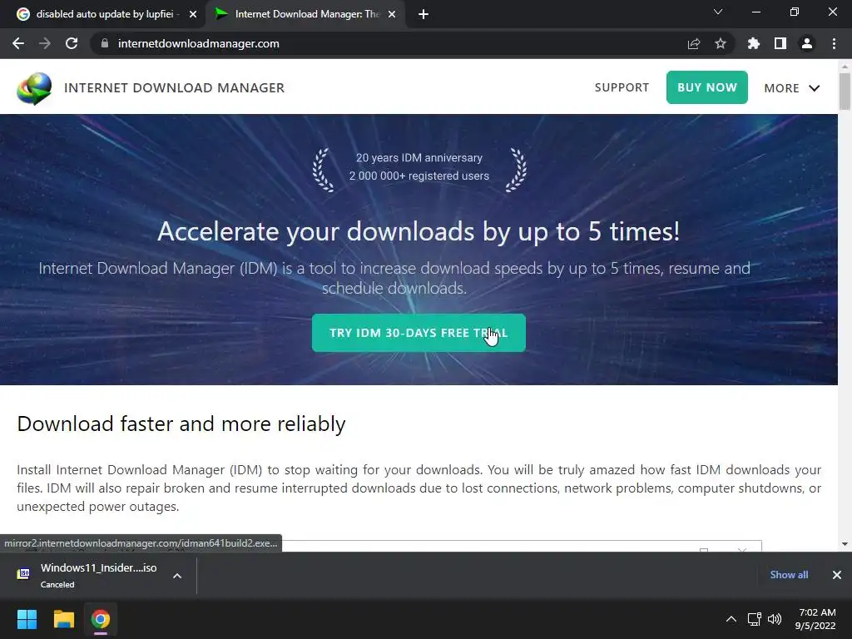Expand the MORE menu
852x639 pixels.
pos(792,88)
